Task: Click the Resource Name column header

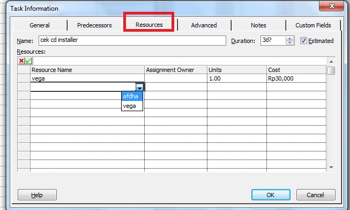Action: [x=87, y=70]
